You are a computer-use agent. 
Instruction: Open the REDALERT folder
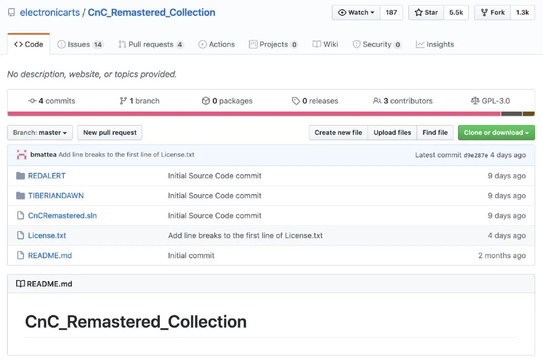click(47, 176)
